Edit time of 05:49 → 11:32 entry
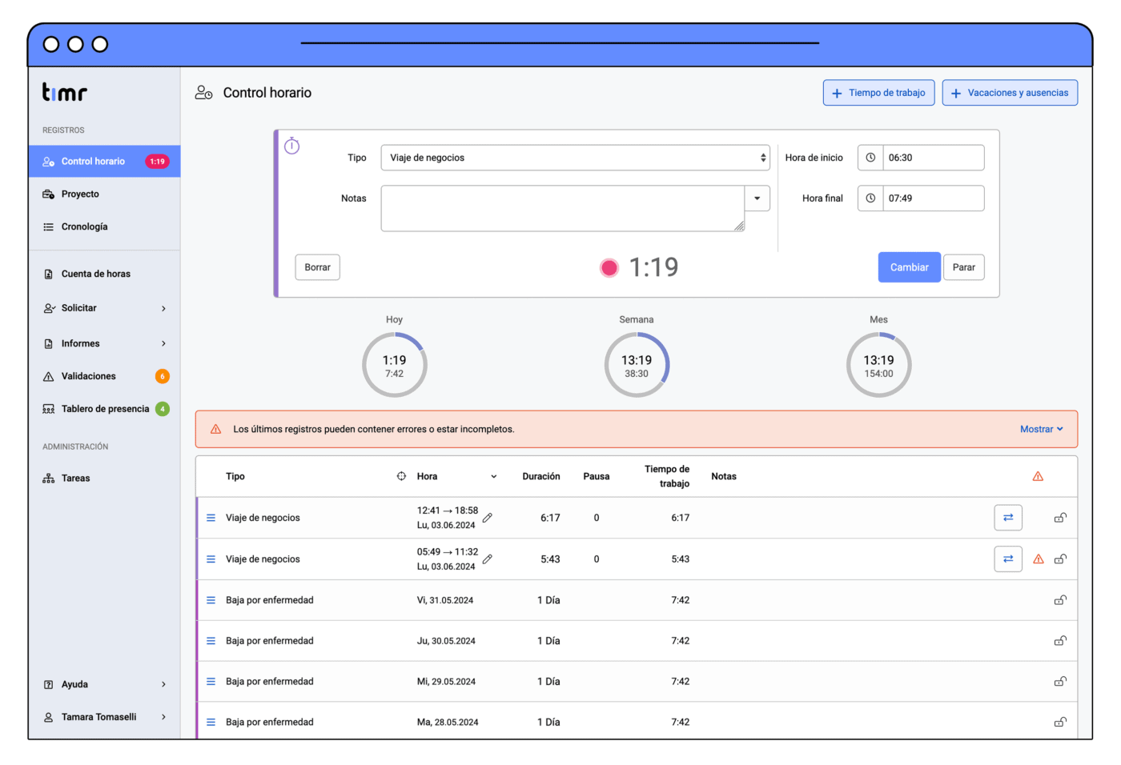This screenshot has height=765, width=1121. 487,559
